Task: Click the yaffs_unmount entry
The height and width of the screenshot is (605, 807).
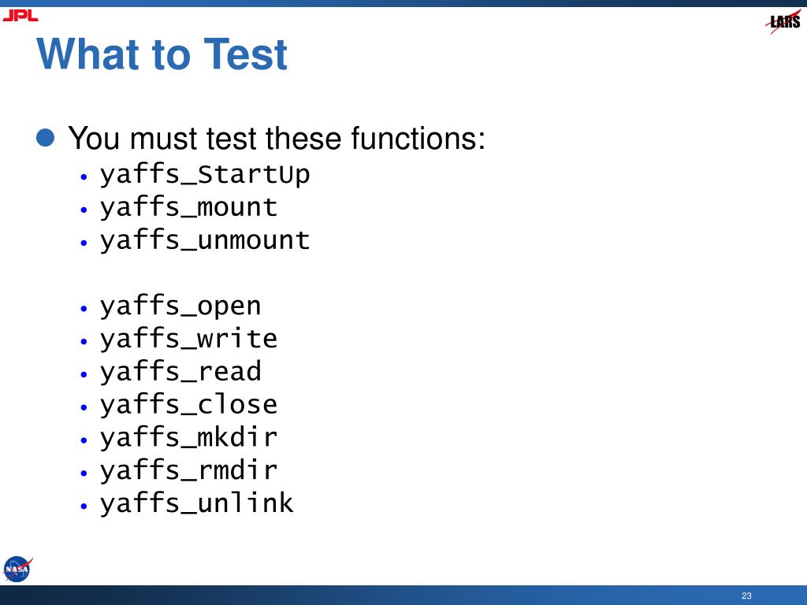Action: coord(205,241)
